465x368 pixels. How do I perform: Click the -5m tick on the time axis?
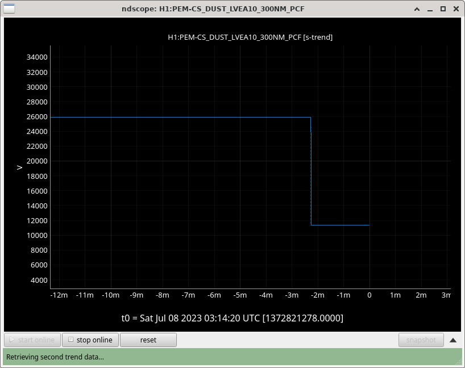tap(240, 295)
